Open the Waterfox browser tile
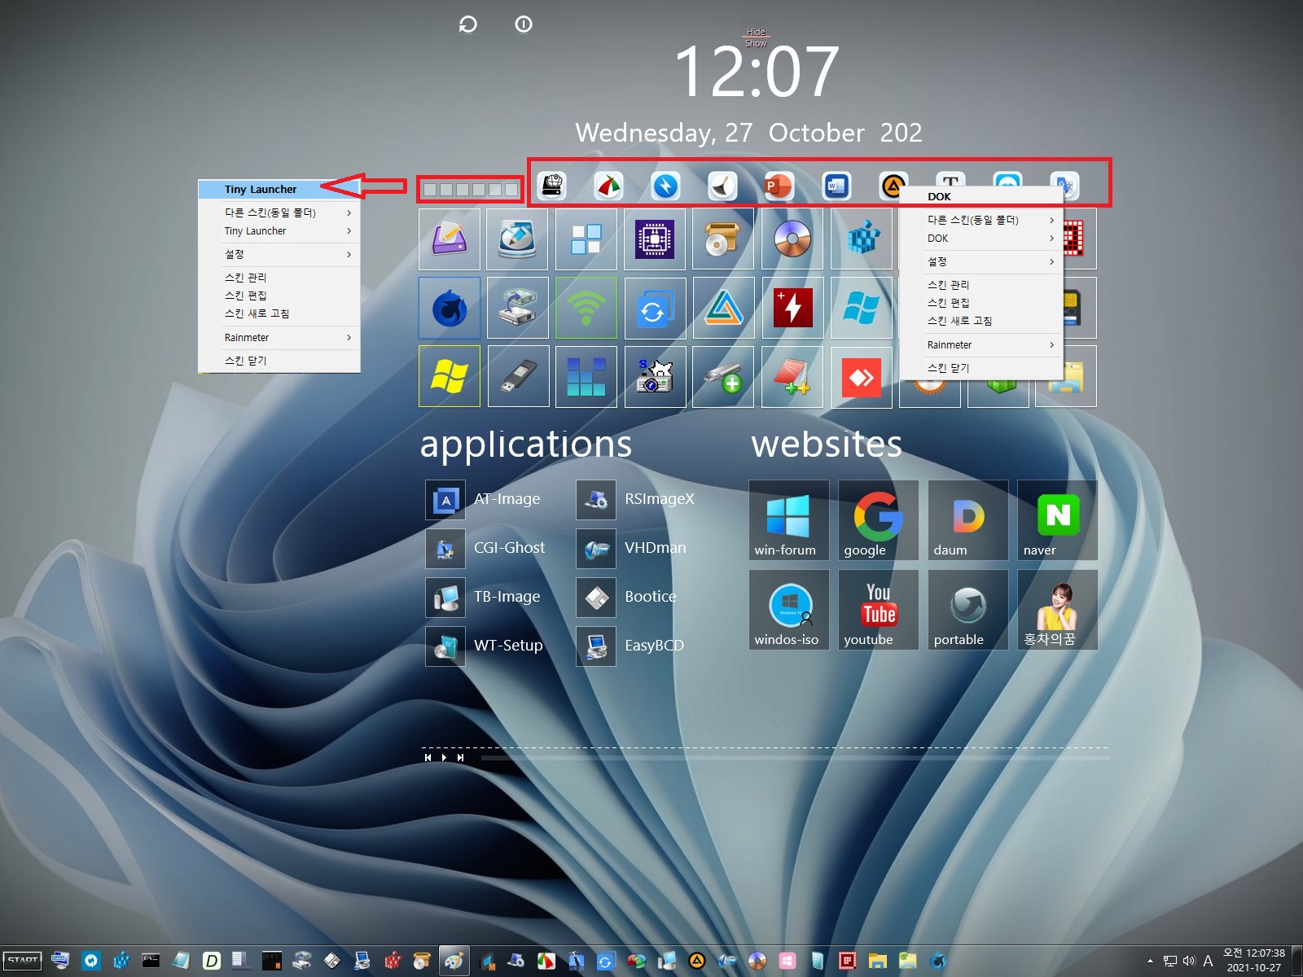The height and width of the screenshot is (977, 1303). pos(450,308)
